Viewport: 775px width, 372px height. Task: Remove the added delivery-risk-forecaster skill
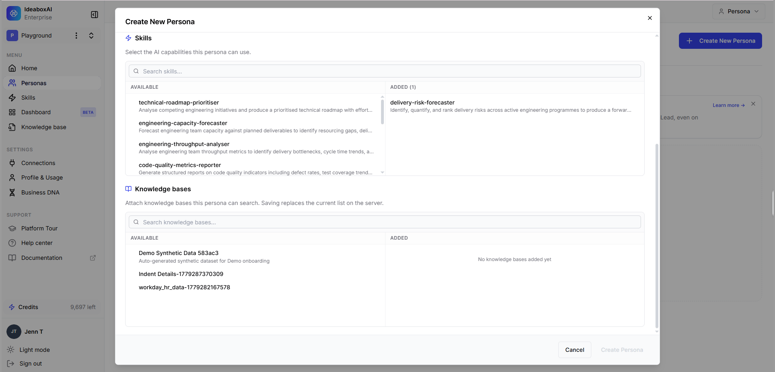click(515, 106)
